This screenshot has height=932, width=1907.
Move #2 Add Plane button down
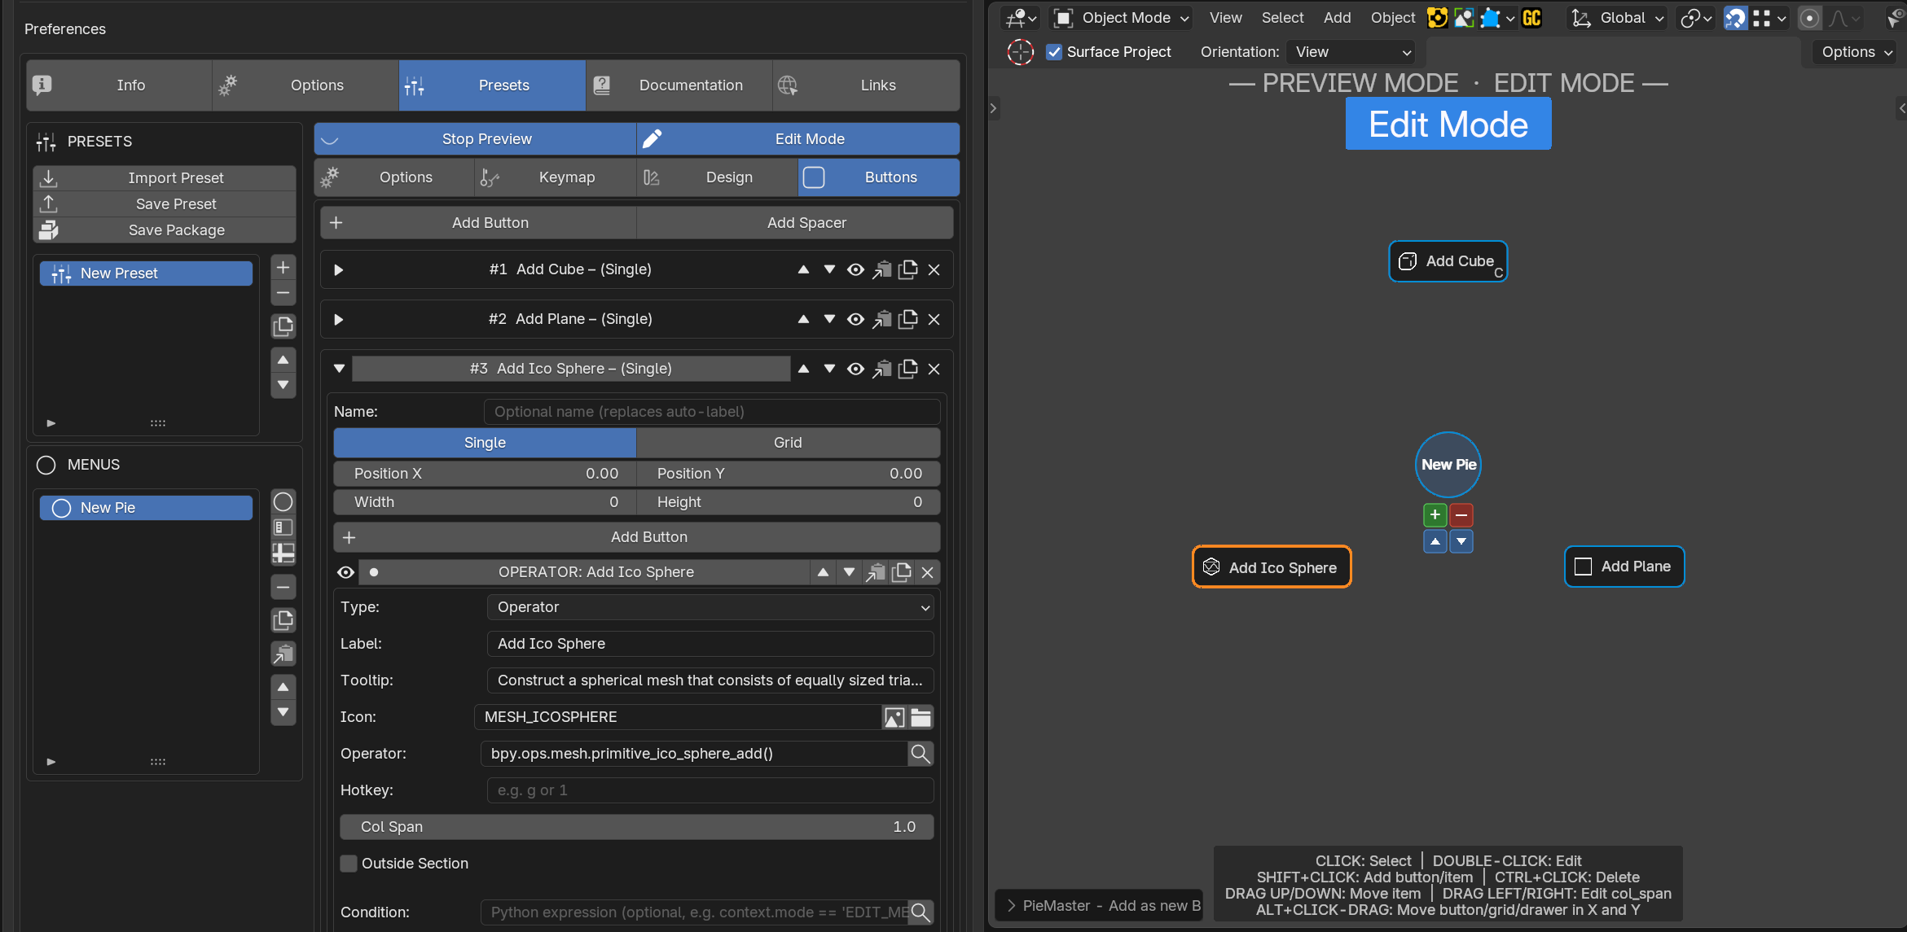point(830,319)
